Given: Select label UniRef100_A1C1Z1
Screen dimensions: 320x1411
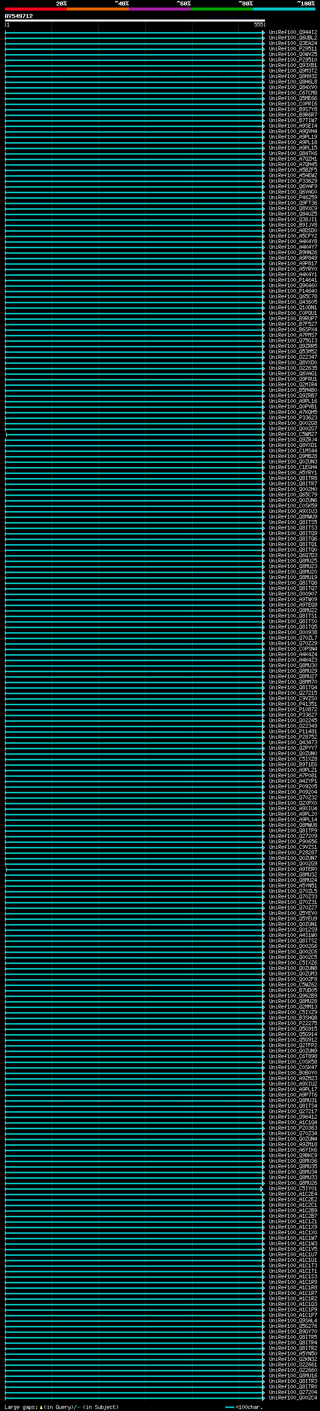Looking at the screenshot, I should (x=292, y=1221).
